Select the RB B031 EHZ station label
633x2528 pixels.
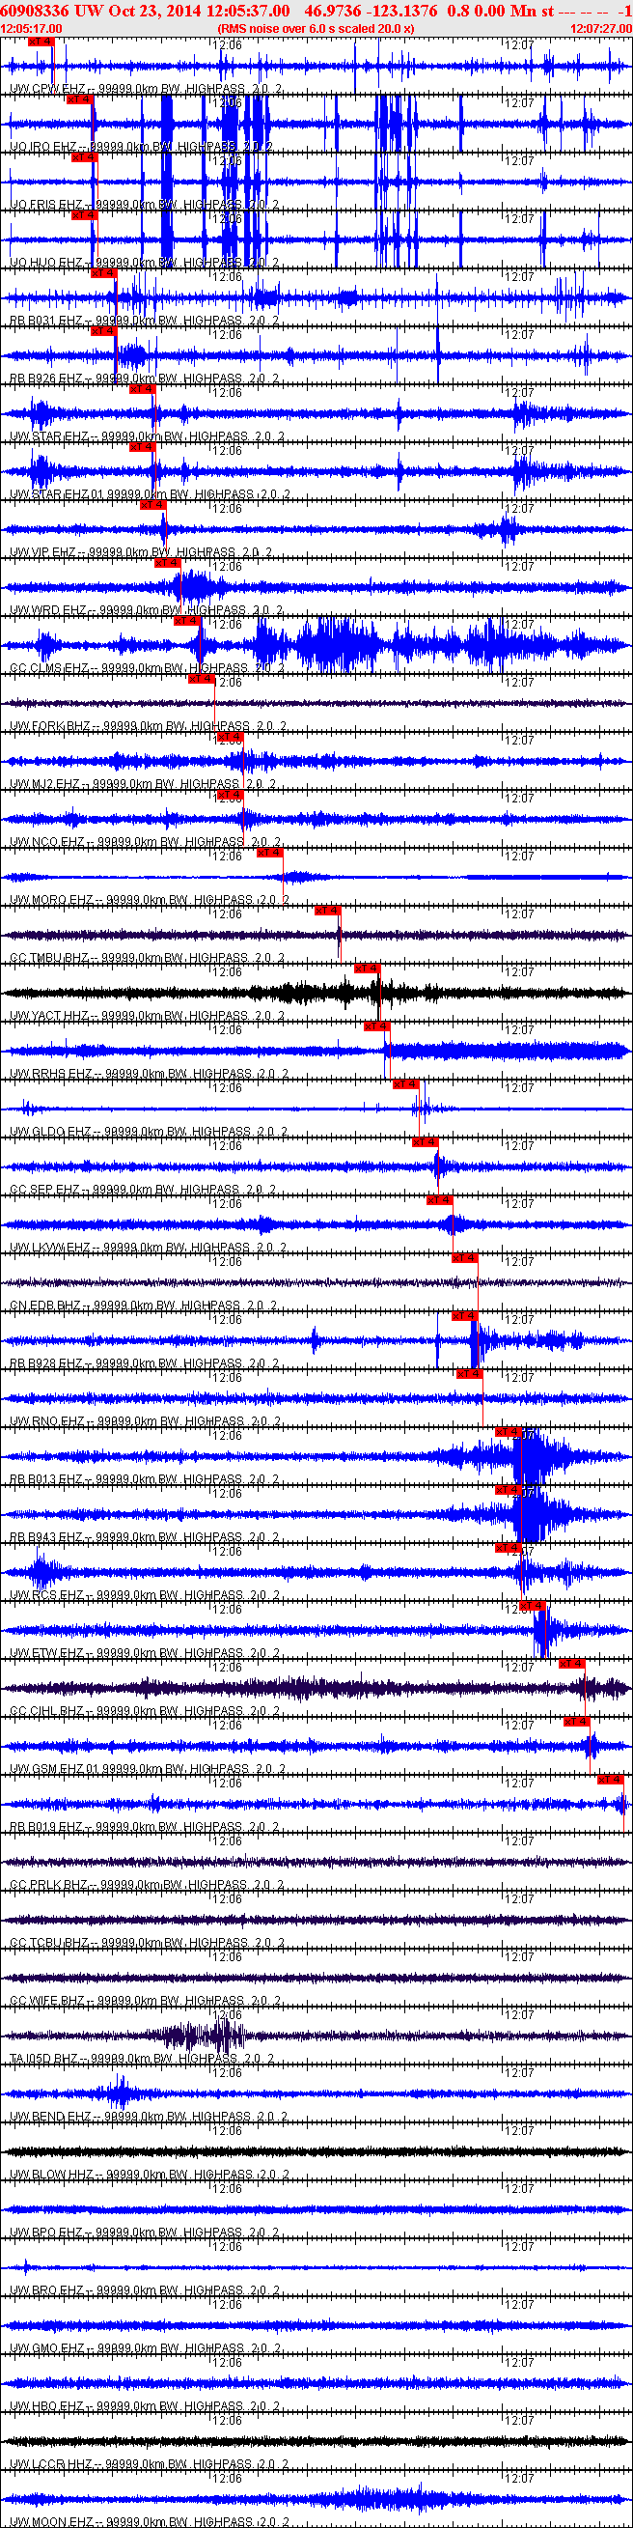[x=143, y=321]
